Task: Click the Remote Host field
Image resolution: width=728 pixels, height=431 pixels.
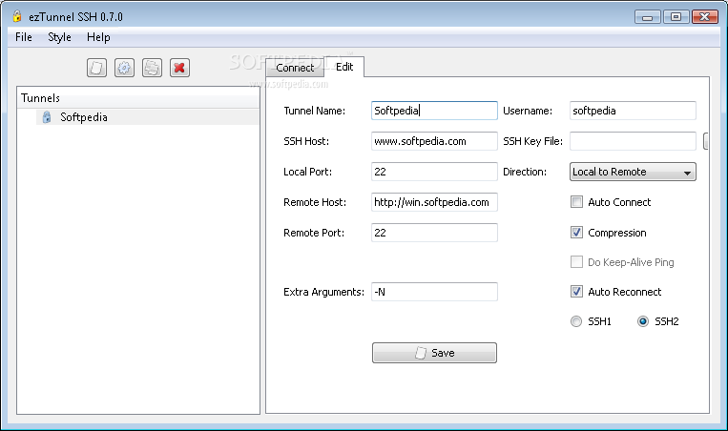Action: (x=434, y=202)
